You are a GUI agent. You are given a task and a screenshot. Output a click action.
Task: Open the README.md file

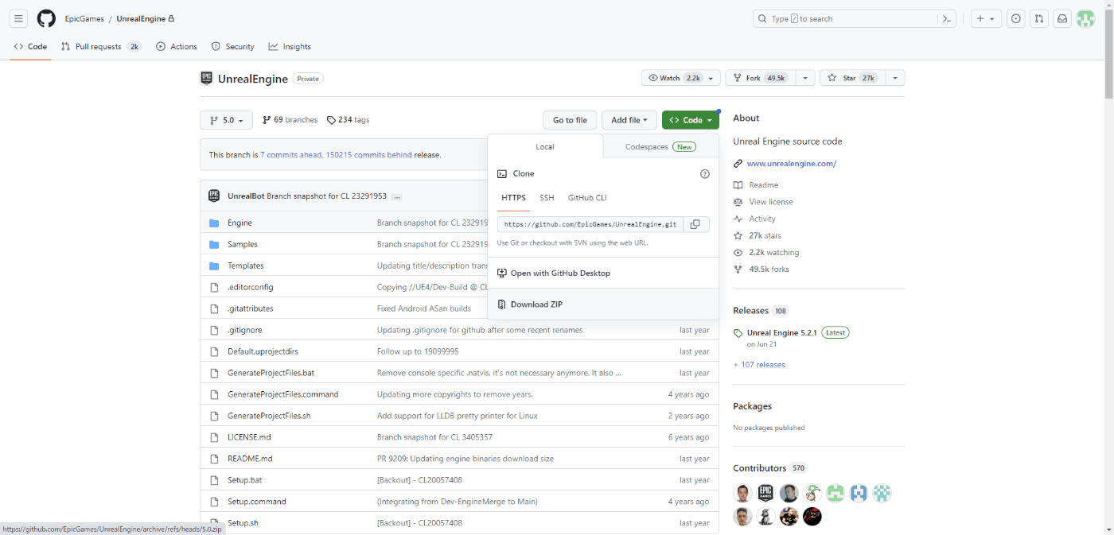click(250, 459)
